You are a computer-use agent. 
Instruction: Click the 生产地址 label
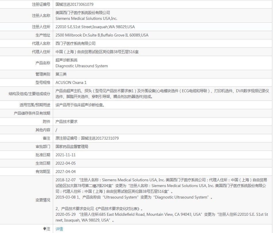(x=43, y=35)
